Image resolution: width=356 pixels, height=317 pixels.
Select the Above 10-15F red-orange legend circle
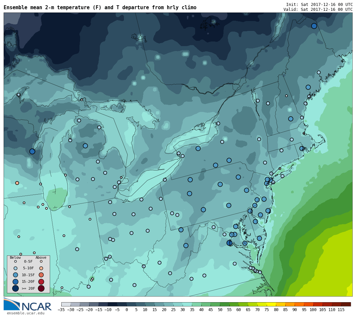[41, 275]
